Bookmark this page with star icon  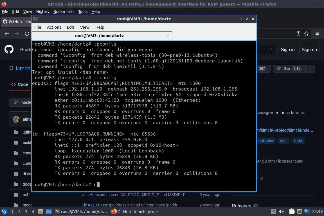pyautogui.click(x=306, y=33)
